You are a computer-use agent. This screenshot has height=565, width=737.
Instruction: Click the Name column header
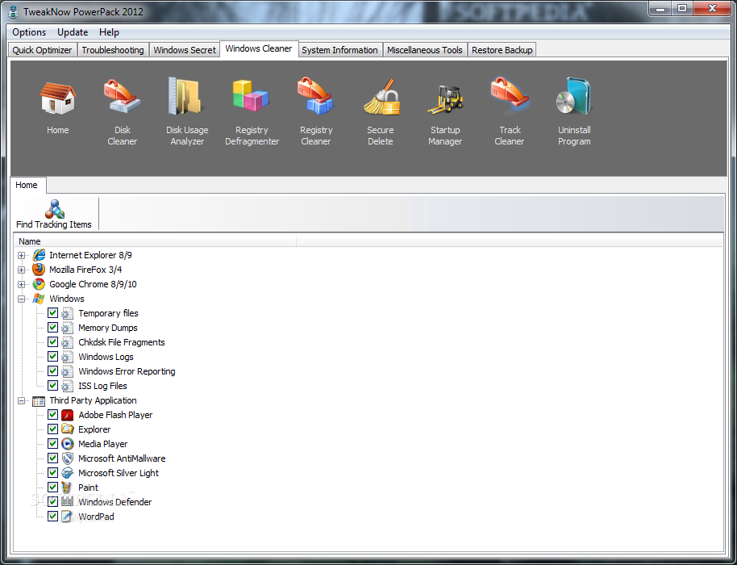pyautogui.click(x=156, y=241)
